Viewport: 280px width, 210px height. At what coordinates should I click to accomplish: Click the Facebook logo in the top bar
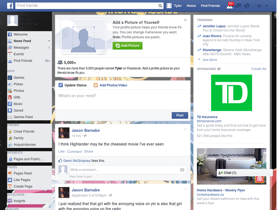coord(10,6)
